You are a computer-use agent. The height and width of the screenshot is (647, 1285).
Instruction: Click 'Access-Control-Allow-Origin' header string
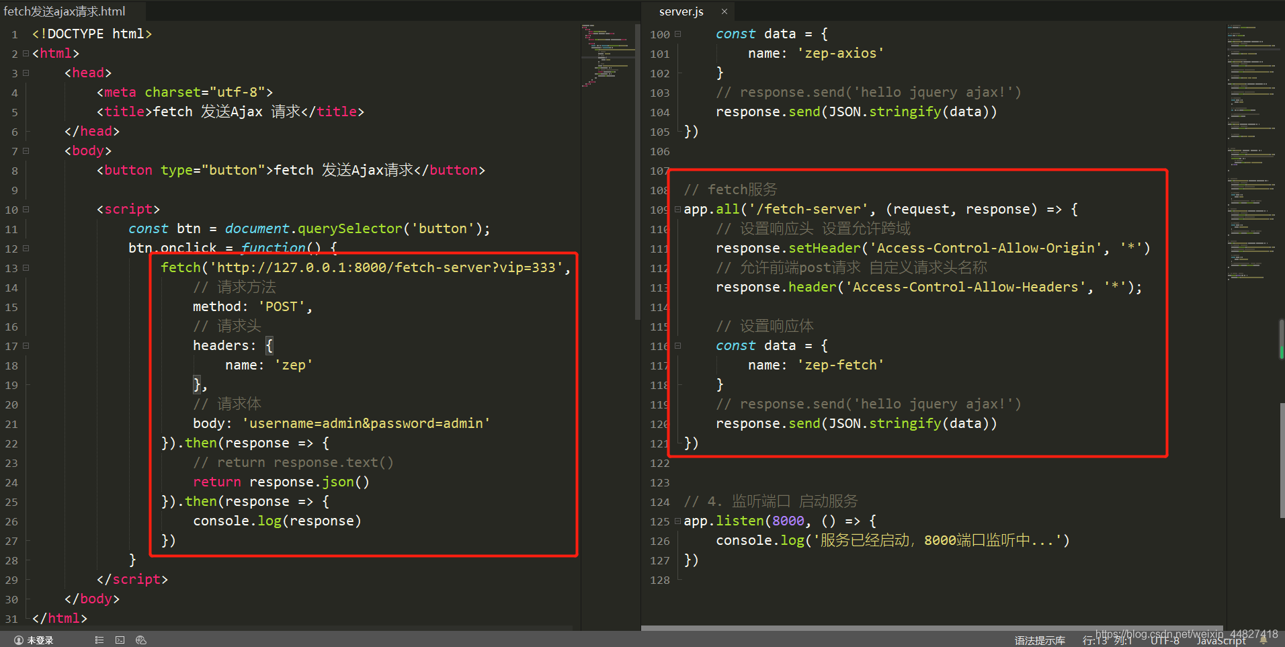[x=986, y=248]
